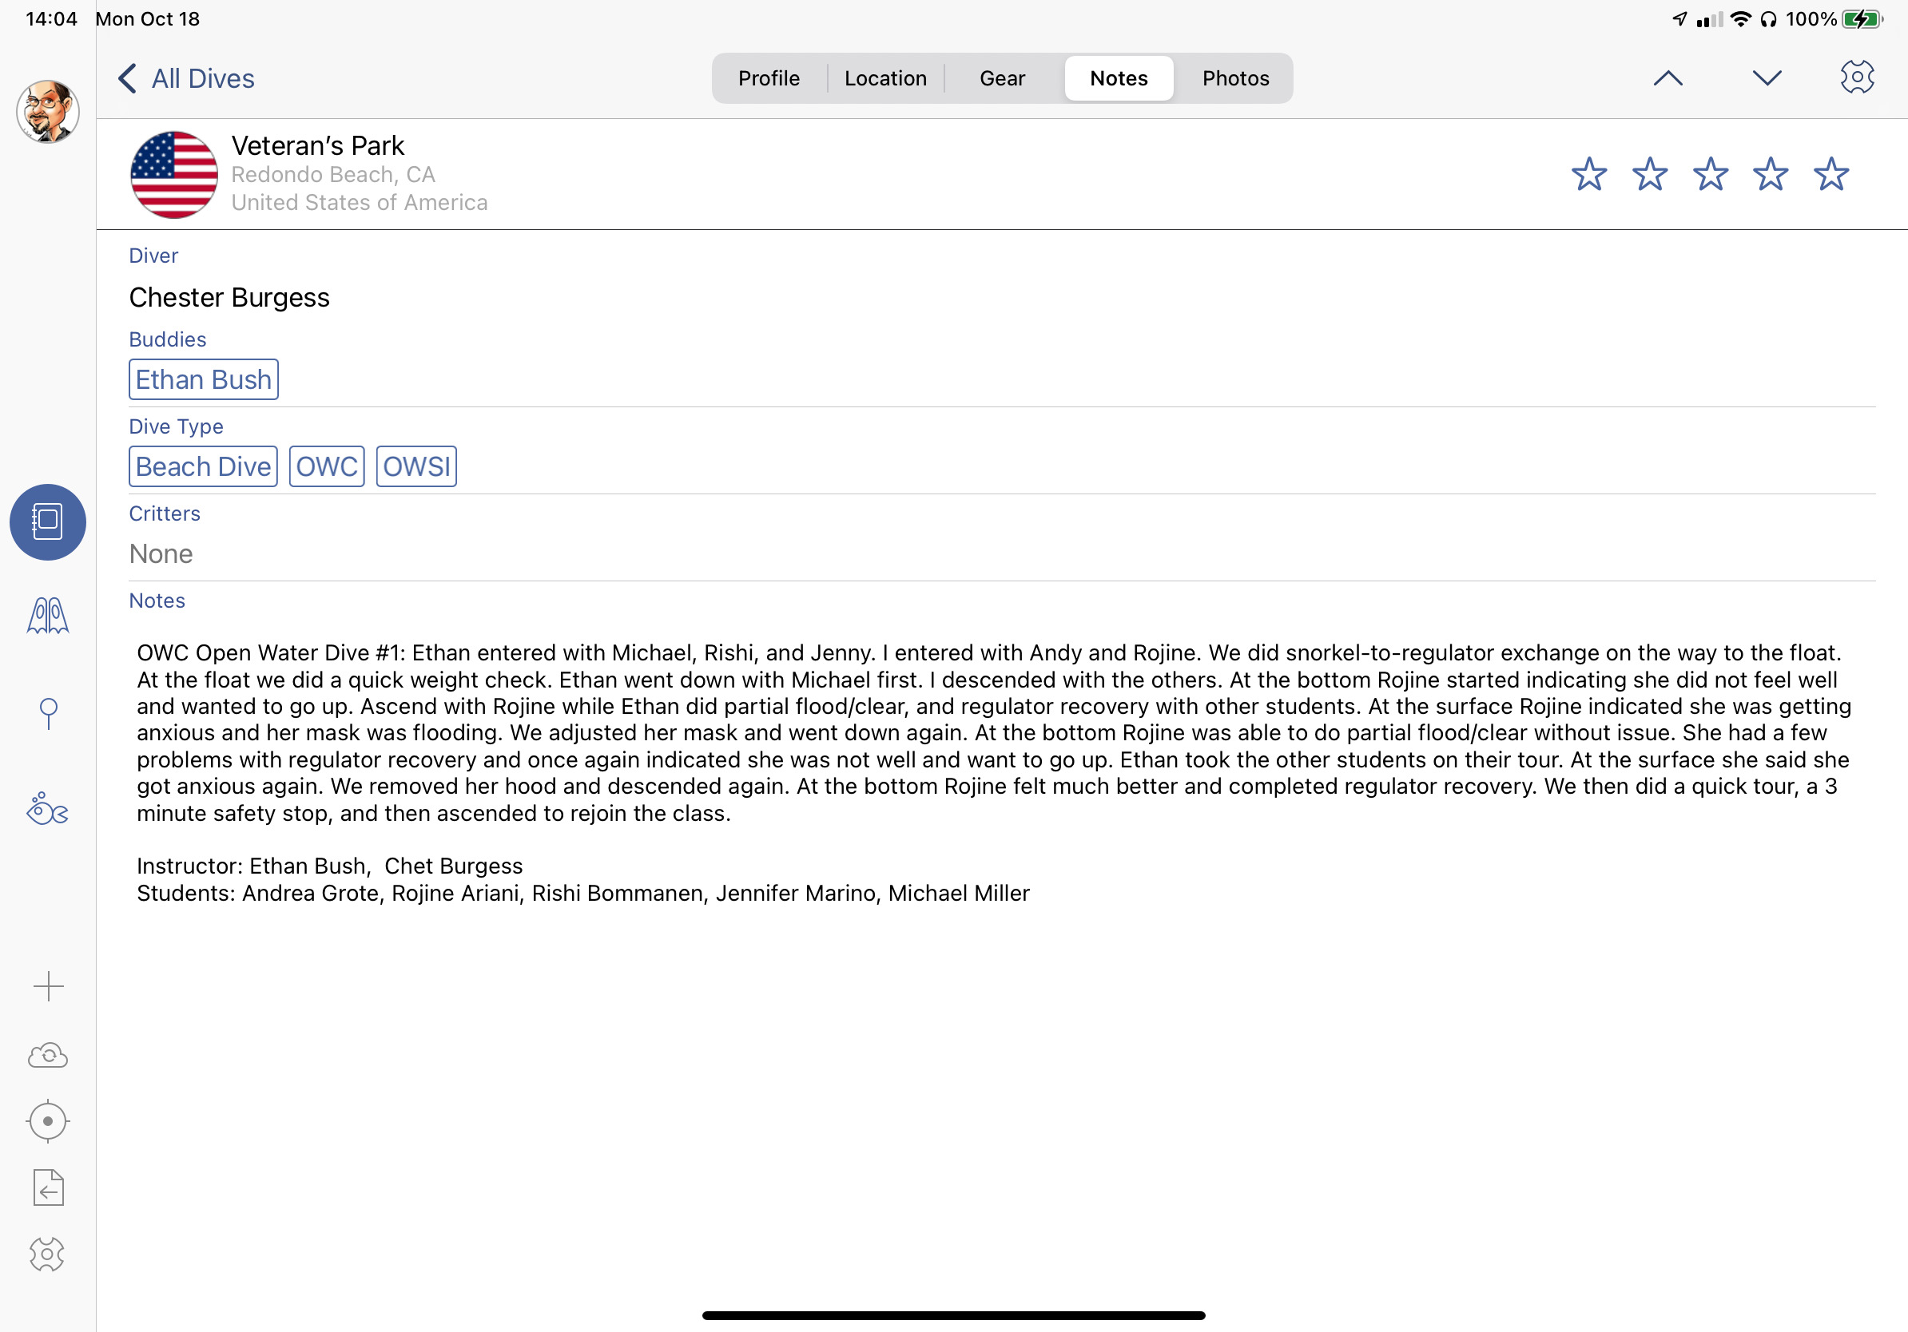Switch to the Photos tab
Viewport: 1908px width, 1332px height.
tap(1235, 78)
